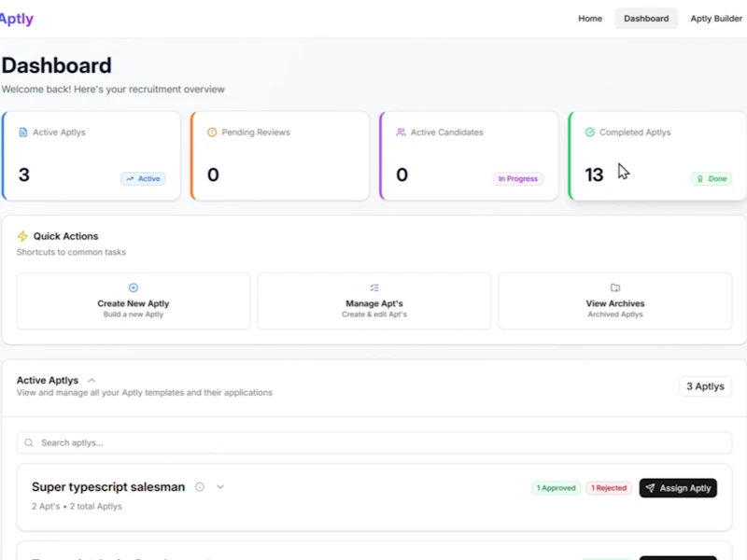Expand the Super typescript salesman chevron
Viewport: 747px width, 560px height.
[x=220, y=486]
